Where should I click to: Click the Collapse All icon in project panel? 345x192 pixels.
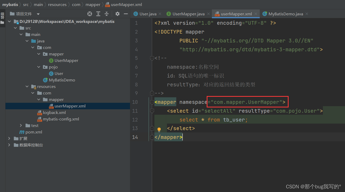click(x=107, y=14)
